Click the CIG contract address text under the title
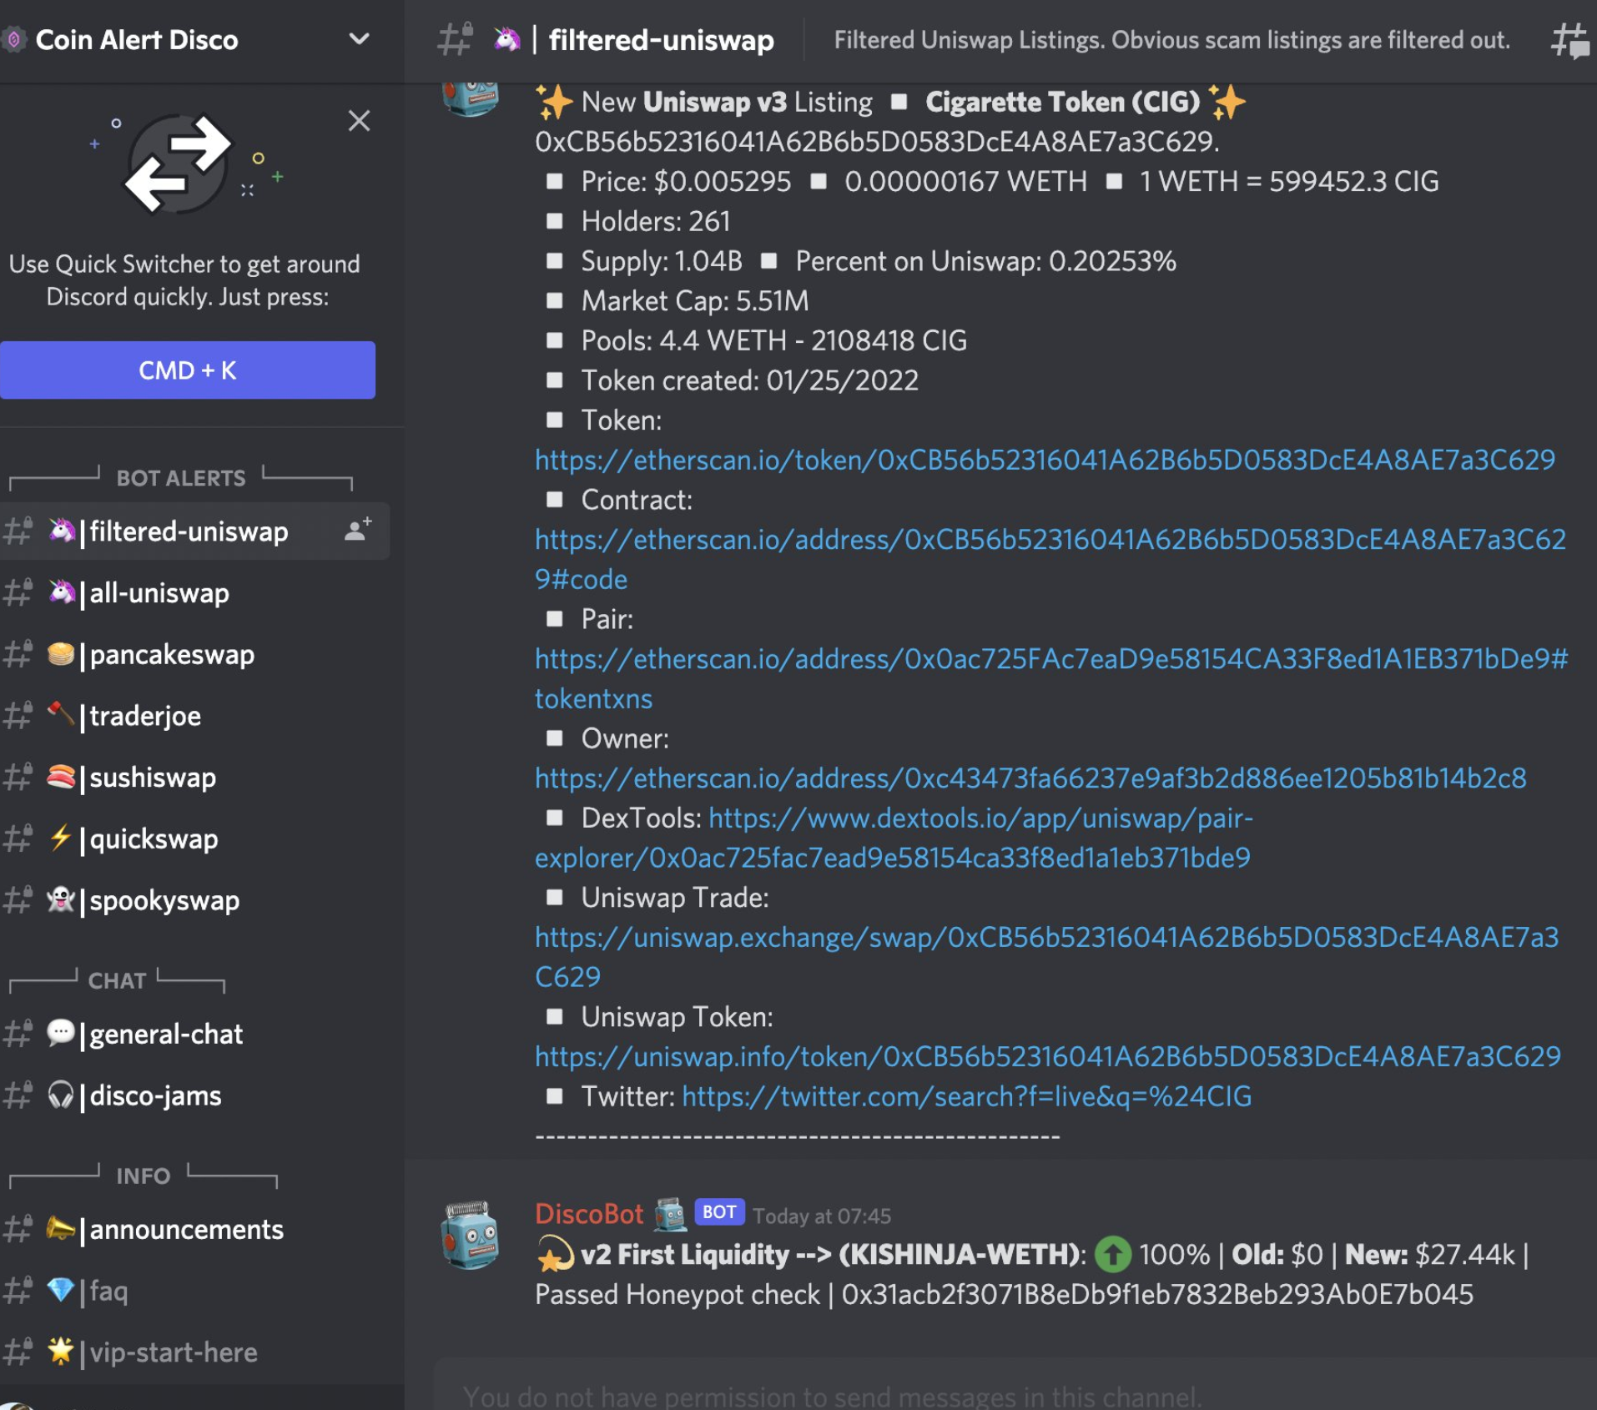Screen dimensions: 1597x1410 click(x=877, y=142)
